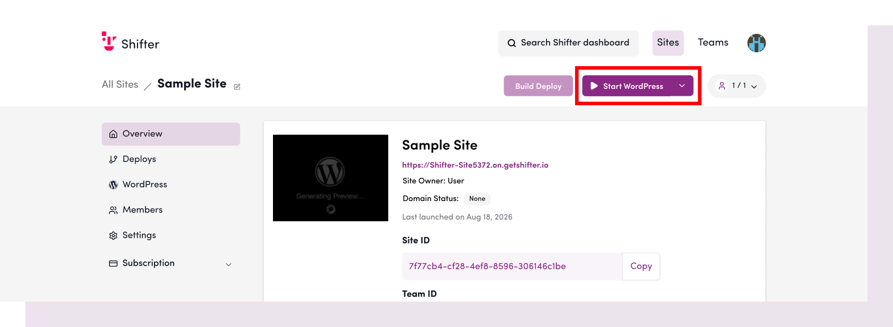The height and width of the screenshot is (327, 893).
Task: Click Last launched on Aug 18, 2026
Action: click(x=457, y=217)
